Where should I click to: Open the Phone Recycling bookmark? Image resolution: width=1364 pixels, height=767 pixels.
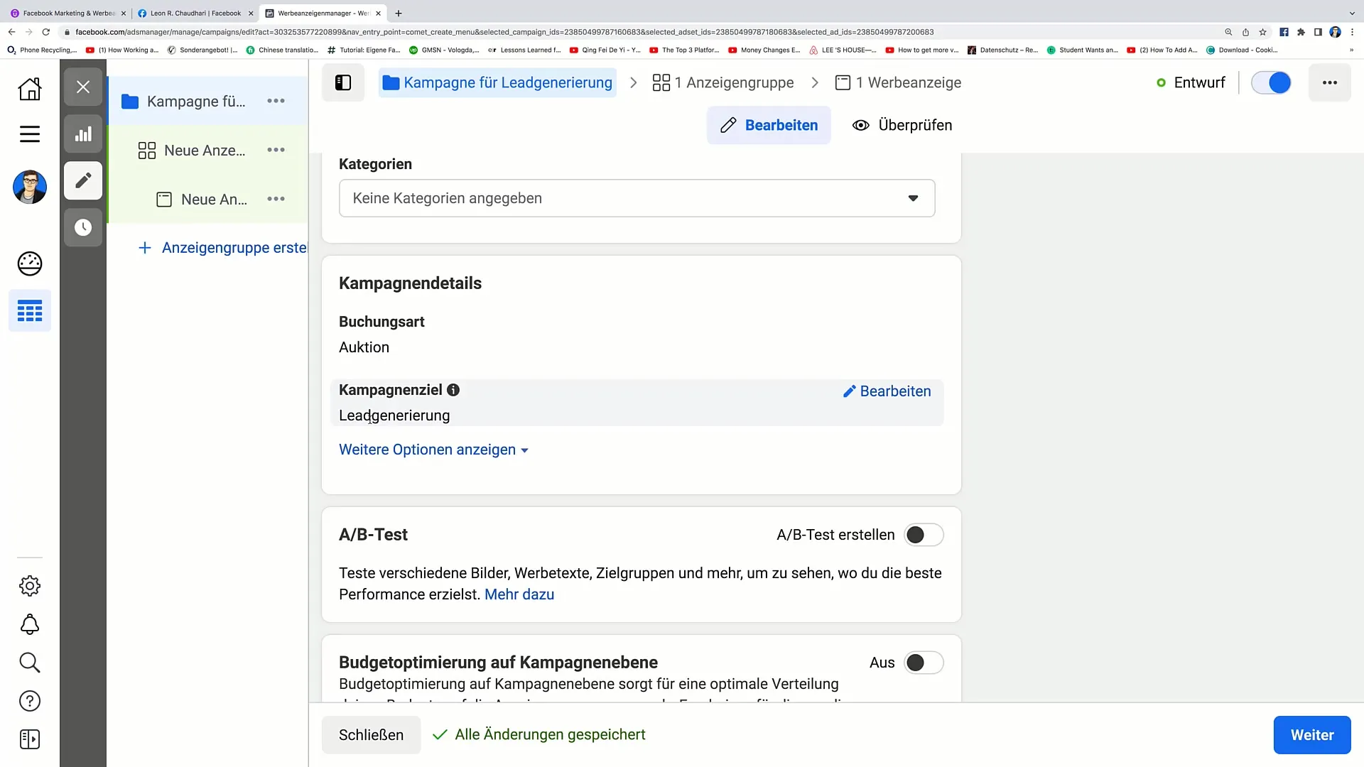(42, 50)
